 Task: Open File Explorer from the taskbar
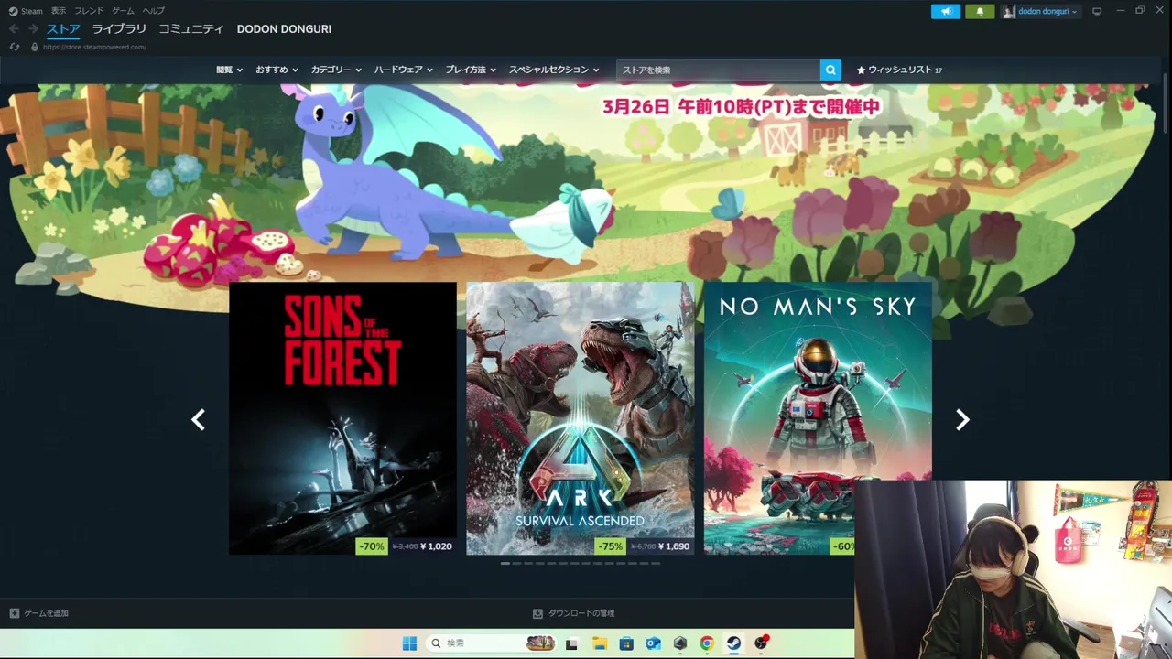click(x=599, y=643)
